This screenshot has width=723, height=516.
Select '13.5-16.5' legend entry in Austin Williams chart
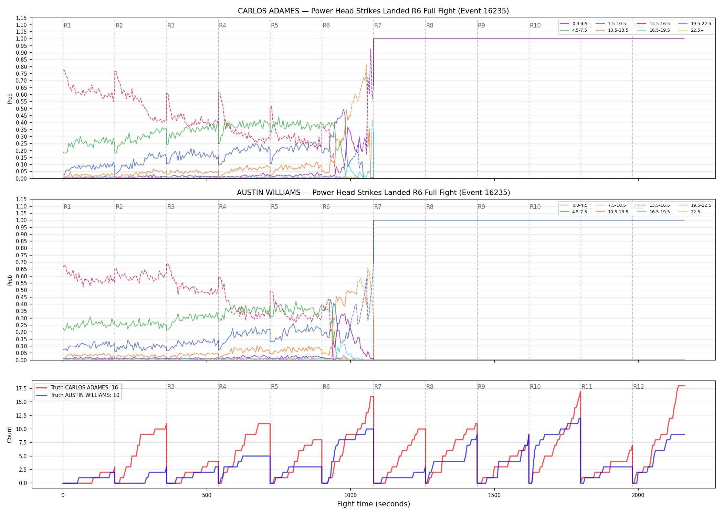(653, 205)
